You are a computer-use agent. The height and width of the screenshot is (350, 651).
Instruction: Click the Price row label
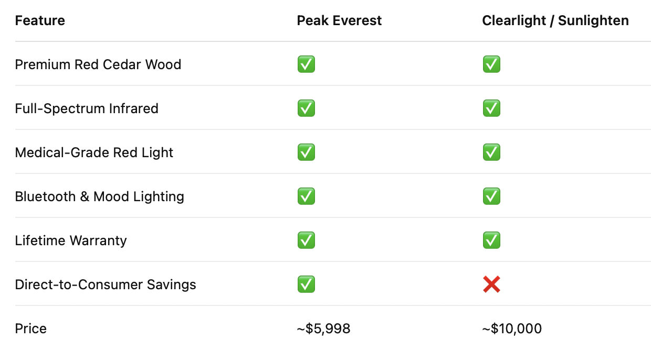[x=31, y=329]
